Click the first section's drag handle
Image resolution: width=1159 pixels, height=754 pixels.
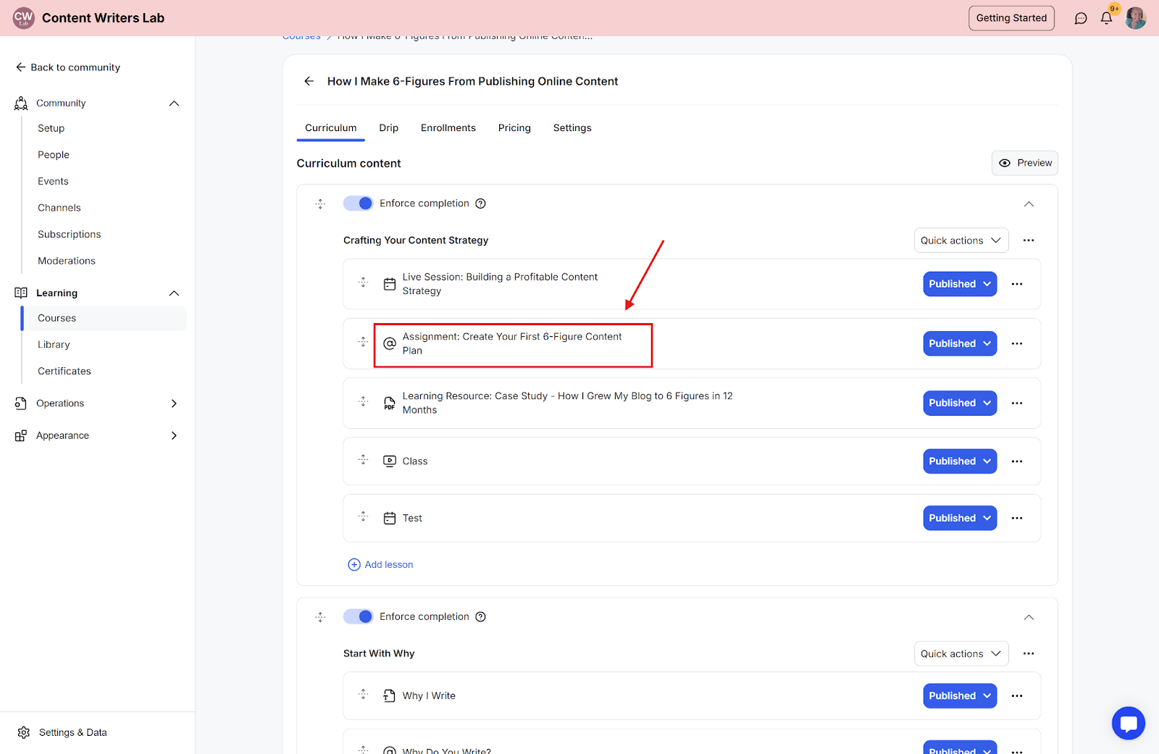click(x=321, y=204)
